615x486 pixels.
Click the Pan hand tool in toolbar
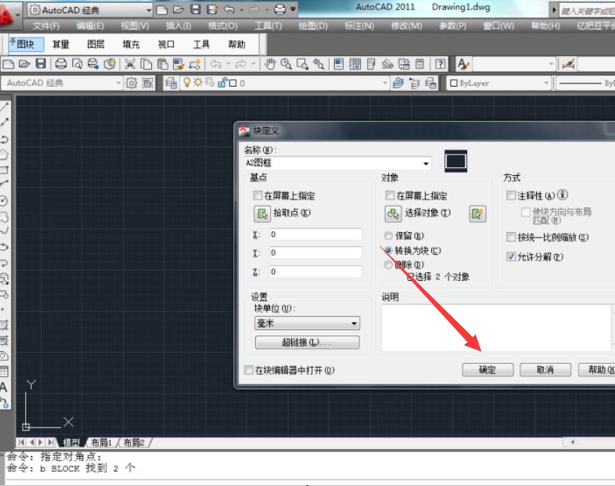point(270,64)
